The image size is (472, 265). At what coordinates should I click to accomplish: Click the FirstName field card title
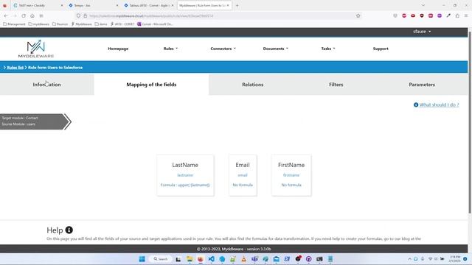pyautogui.click(x=291, y=165)
